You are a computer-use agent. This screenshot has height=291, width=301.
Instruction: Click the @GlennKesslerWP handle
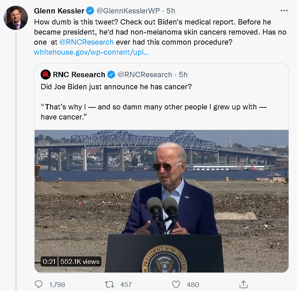click(x=128, y=11)
